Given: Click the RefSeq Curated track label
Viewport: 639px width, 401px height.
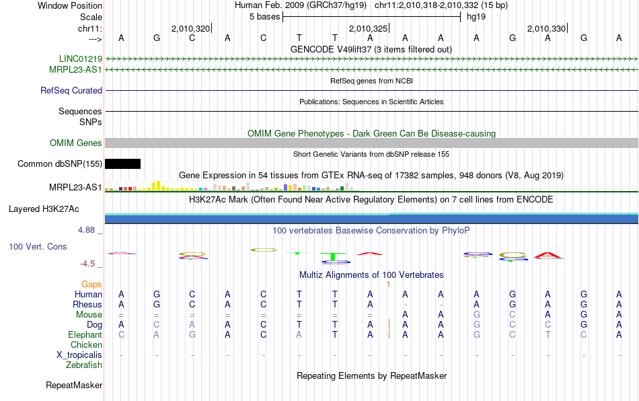Looking at the screenshot, I should pos(71,90).
